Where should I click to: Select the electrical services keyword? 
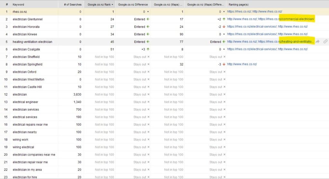[x=25, y=117]
